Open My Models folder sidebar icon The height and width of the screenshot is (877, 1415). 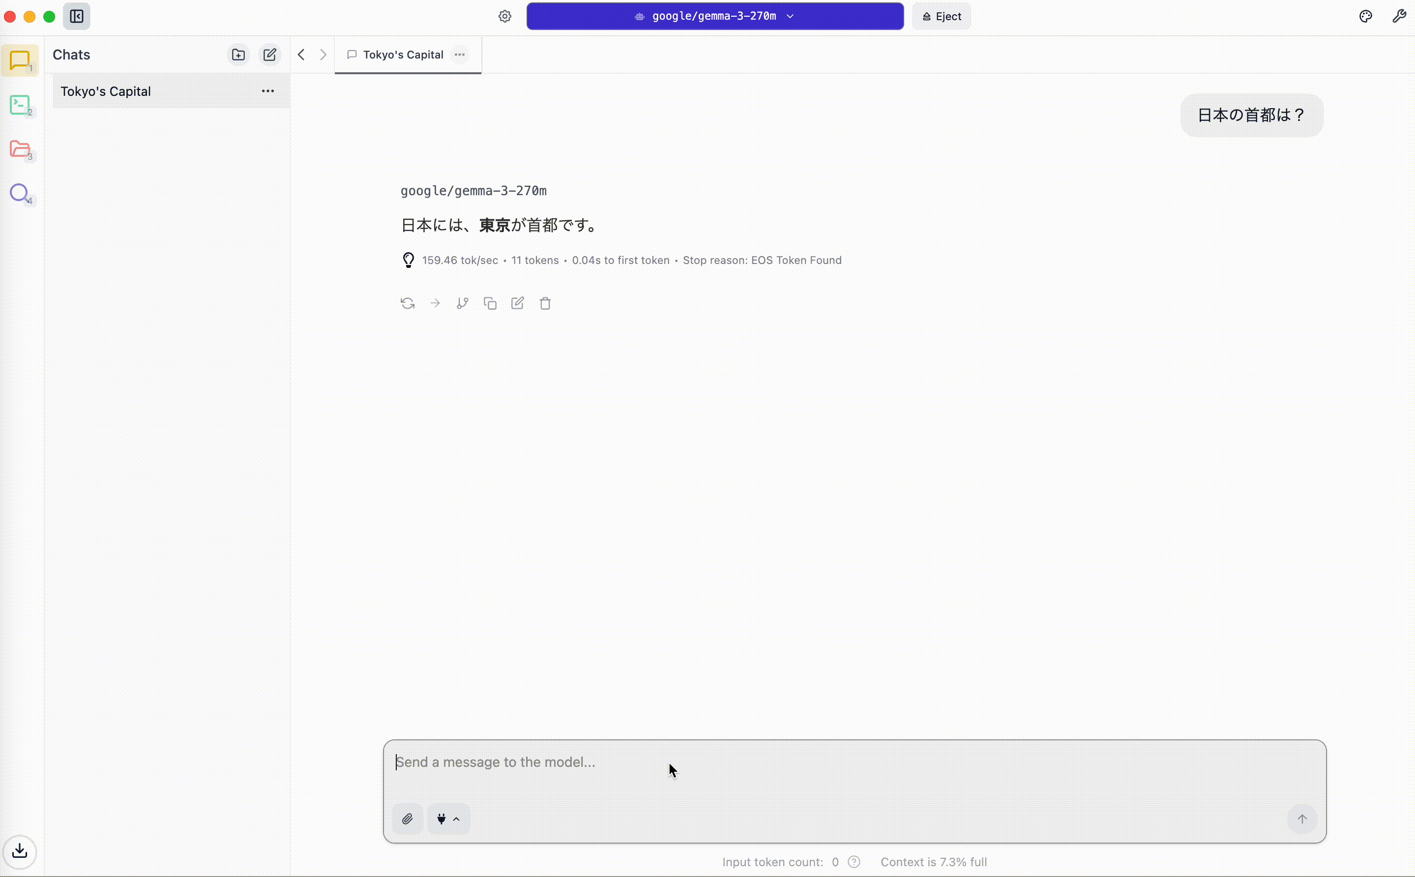[x=20, y=149]
